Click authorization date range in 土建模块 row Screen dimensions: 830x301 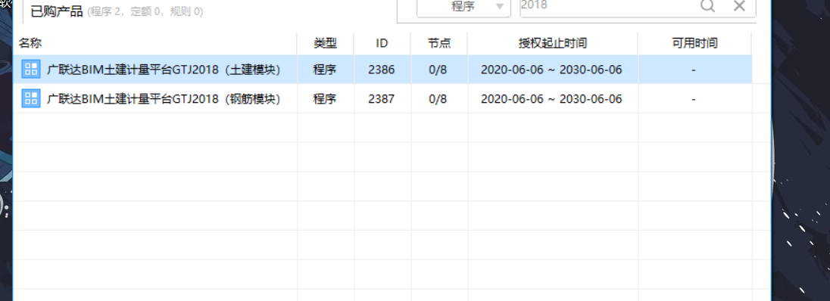click(x=551, y=70)
